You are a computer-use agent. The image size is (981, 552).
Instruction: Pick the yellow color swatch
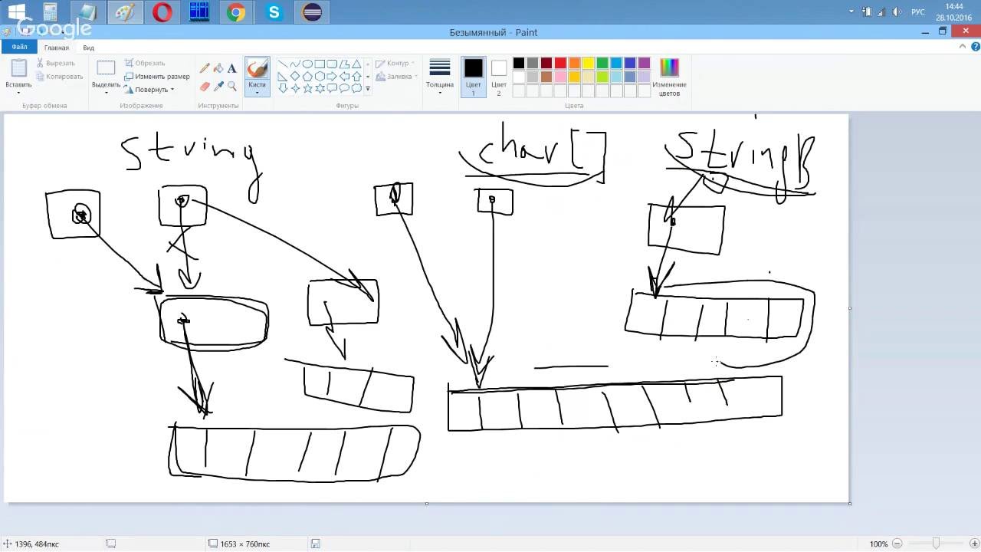[588, 63]
